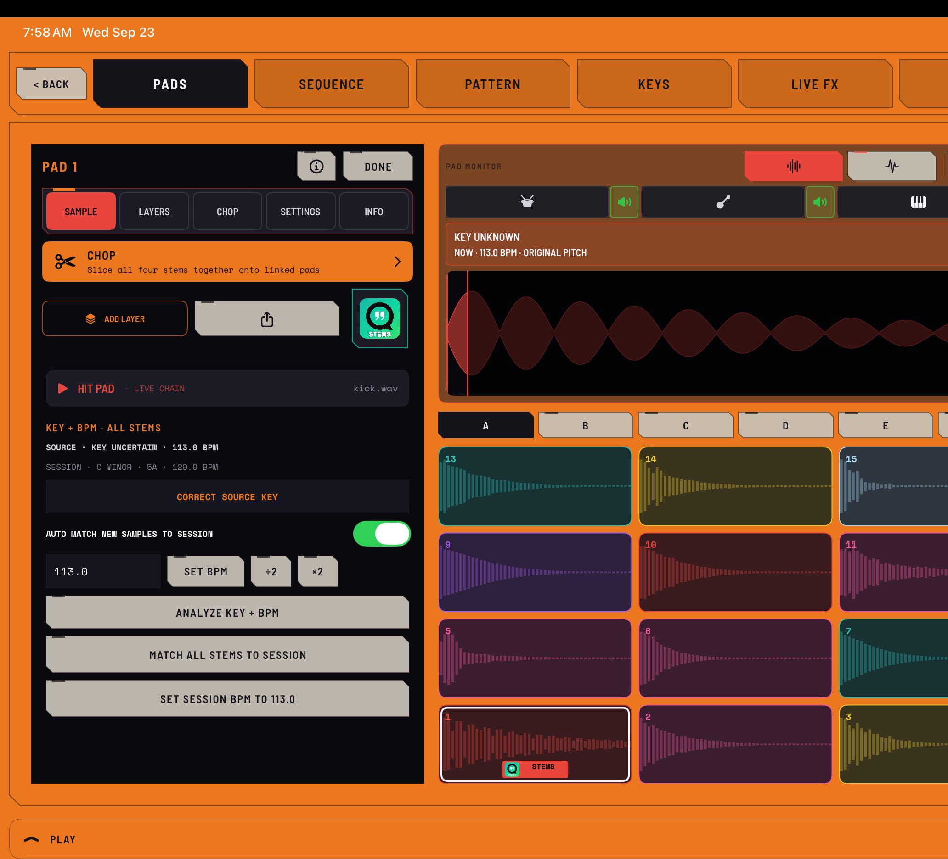948x859 pixels.
Task: Click Correct Source Key
Action: point(228,496)
